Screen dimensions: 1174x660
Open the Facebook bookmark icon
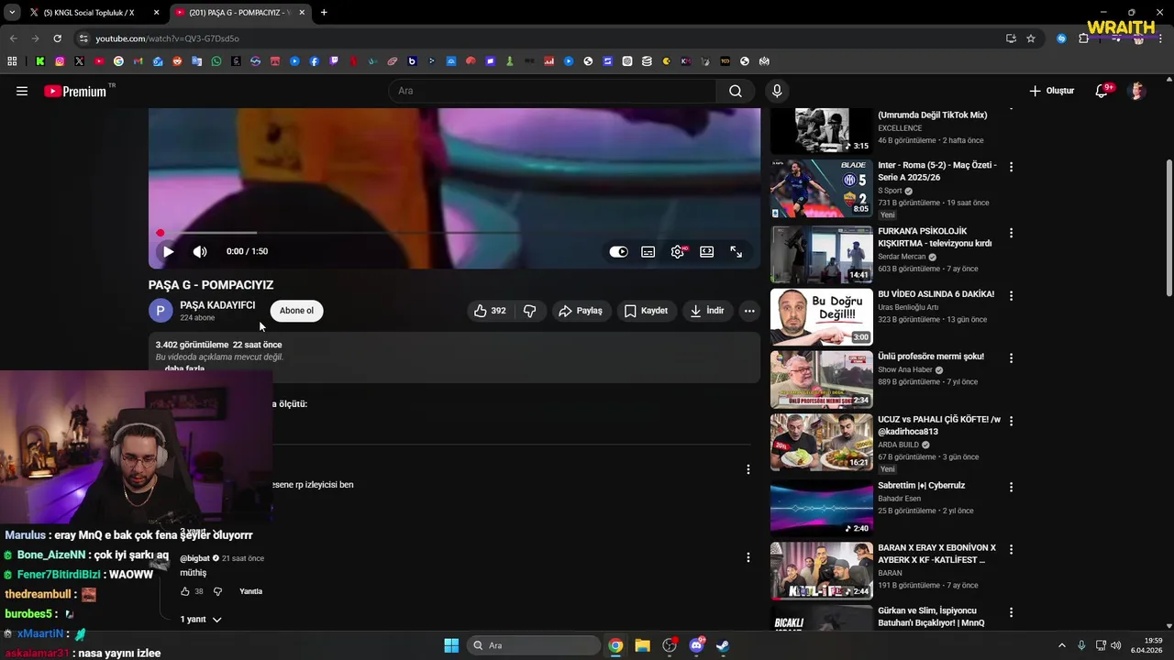coord(314,61)
